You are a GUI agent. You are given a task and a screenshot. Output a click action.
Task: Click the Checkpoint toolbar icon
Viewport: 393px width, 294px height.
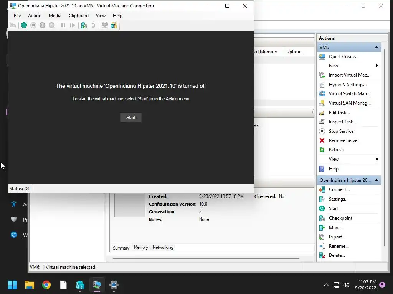(x=84, y=25)
